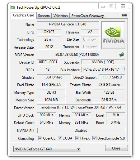Click the Technology field showing 28 nm
The height and width of the screenshot is (160, 140).
coord(49,39)
